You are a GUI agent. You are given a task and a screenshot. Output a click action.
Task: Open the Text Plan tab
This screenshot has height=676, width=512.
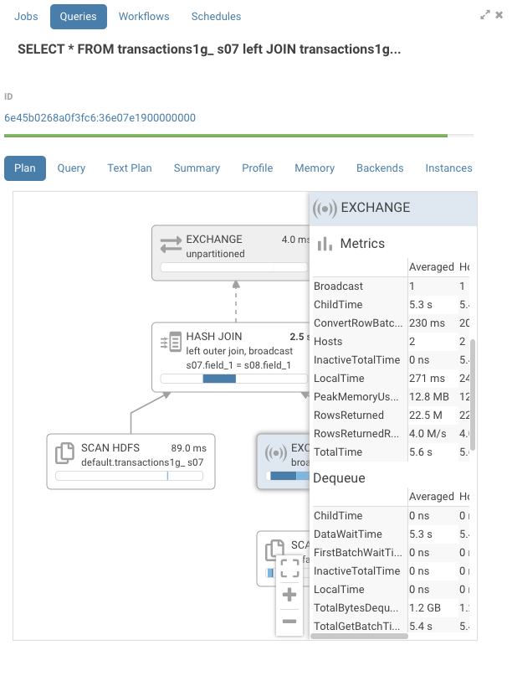point(130,168)
